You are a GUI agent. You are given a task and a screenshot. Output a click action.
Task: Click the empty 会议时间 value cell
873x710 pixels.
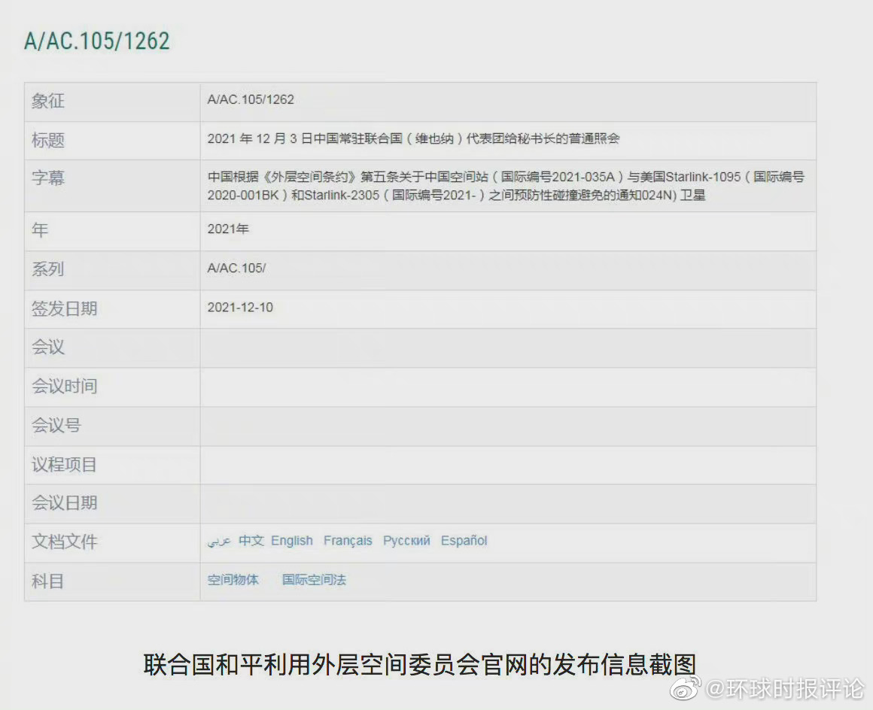(x=508, y=387)
